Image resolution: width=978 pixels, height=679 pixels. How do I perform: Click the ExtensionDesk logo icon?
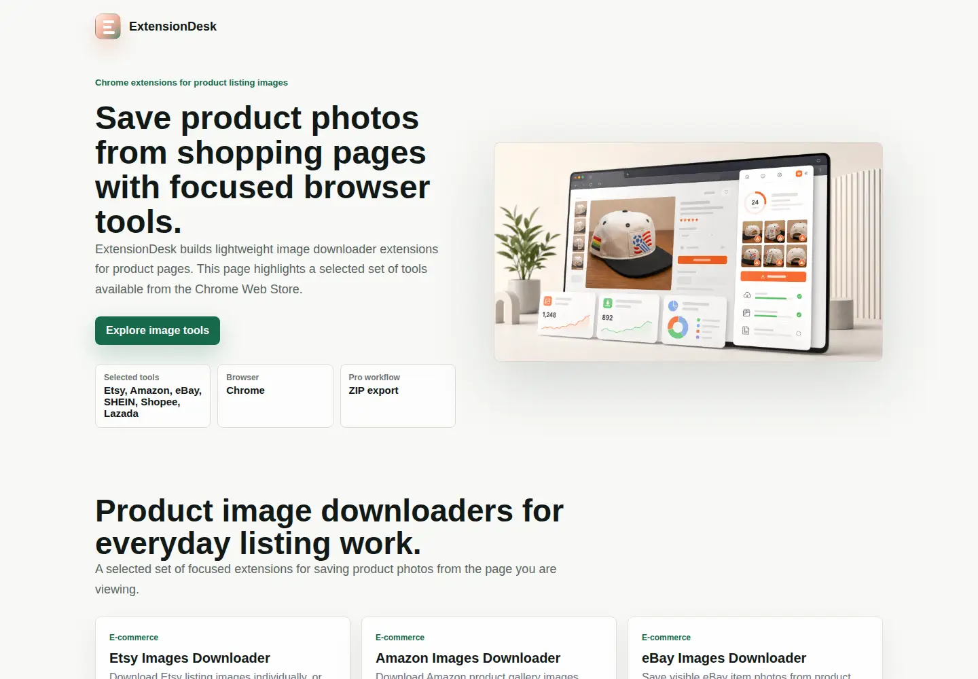coord(108,26)
